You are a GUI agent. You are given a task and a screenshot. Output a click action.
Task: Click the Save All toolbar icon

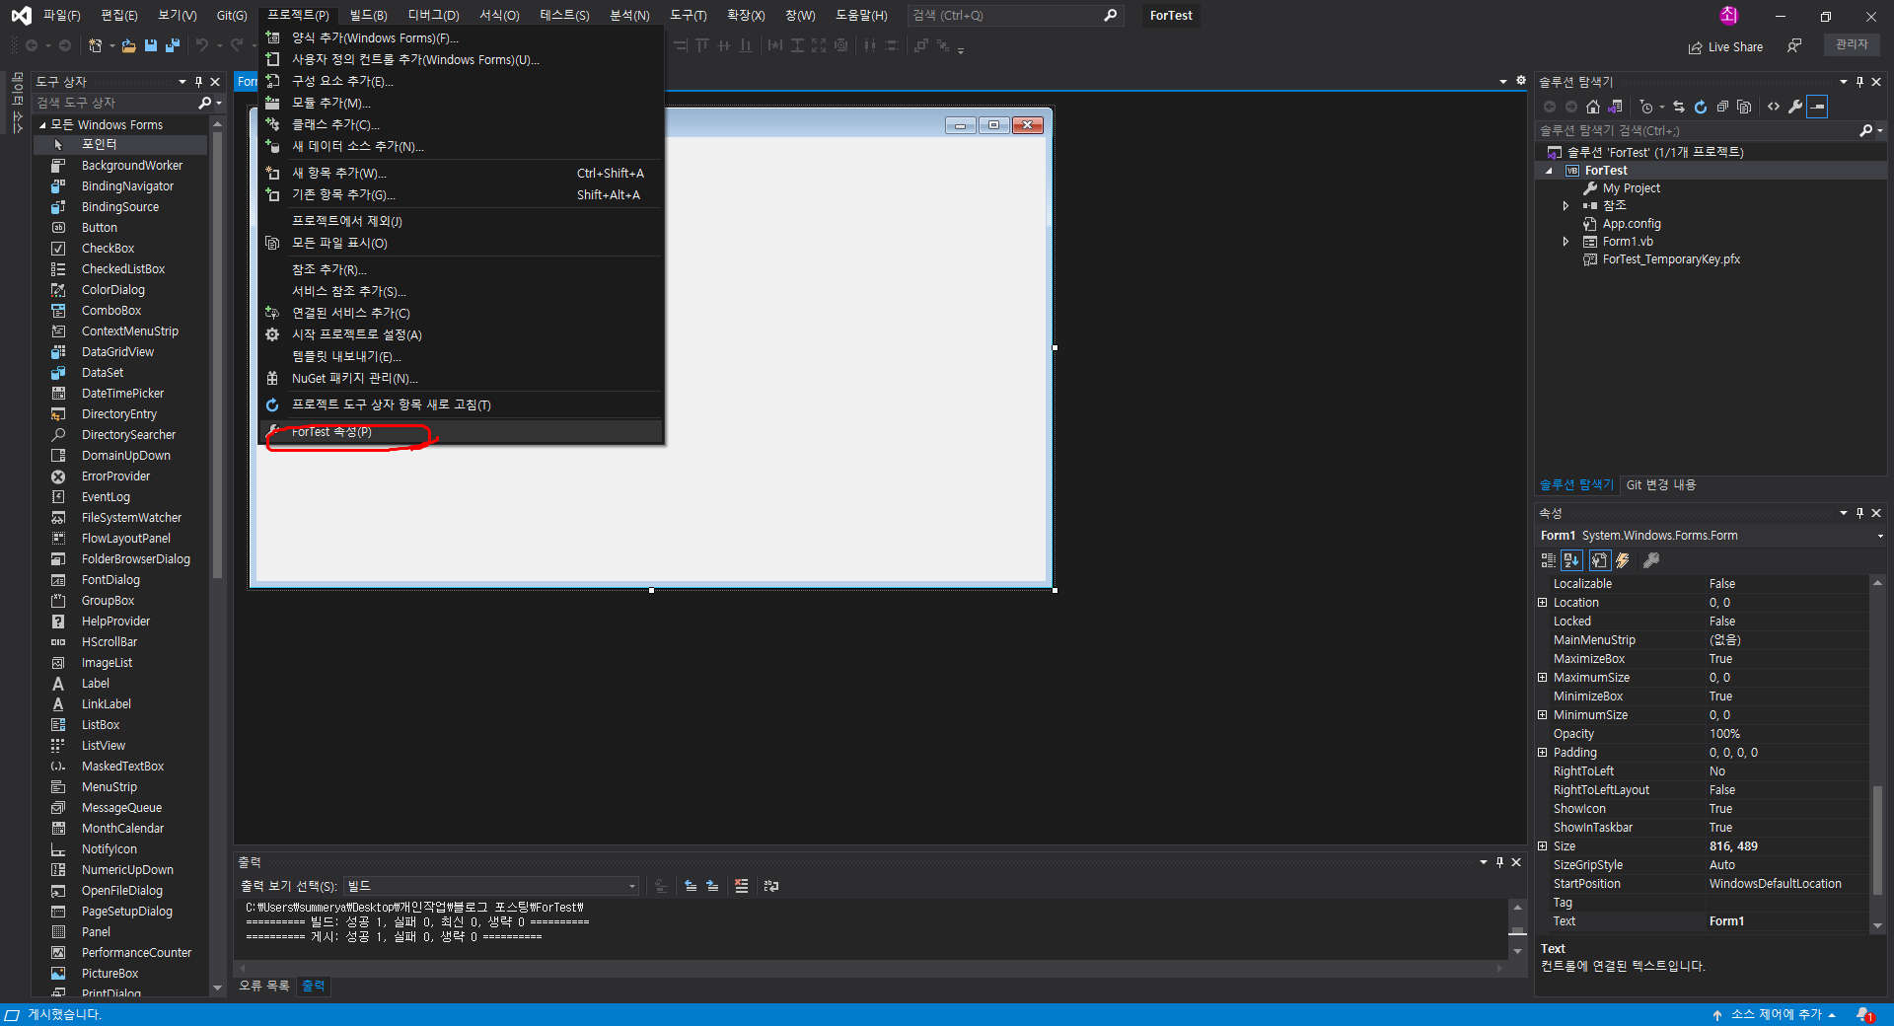point(173,45)
